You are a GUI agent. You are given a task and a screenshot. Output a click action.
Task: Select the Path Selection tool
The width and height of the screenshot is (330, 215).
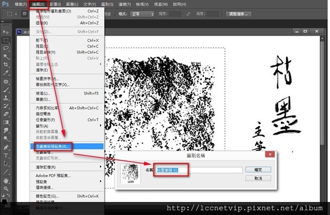[6, 164]
